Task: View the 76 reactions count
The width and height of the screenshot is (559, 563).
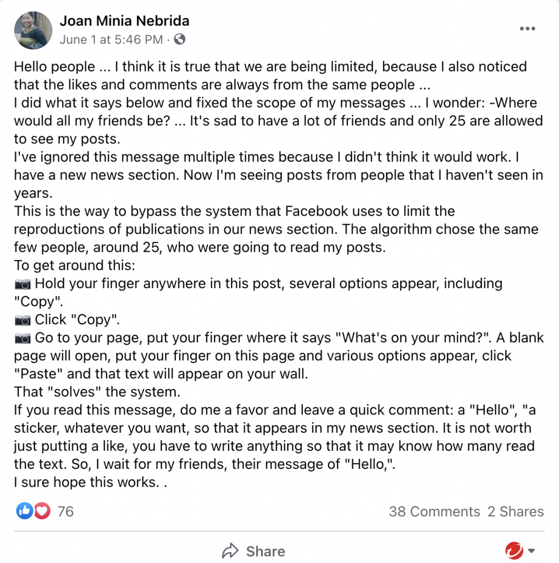Action: pyautogui.click(x=65, y=512)
